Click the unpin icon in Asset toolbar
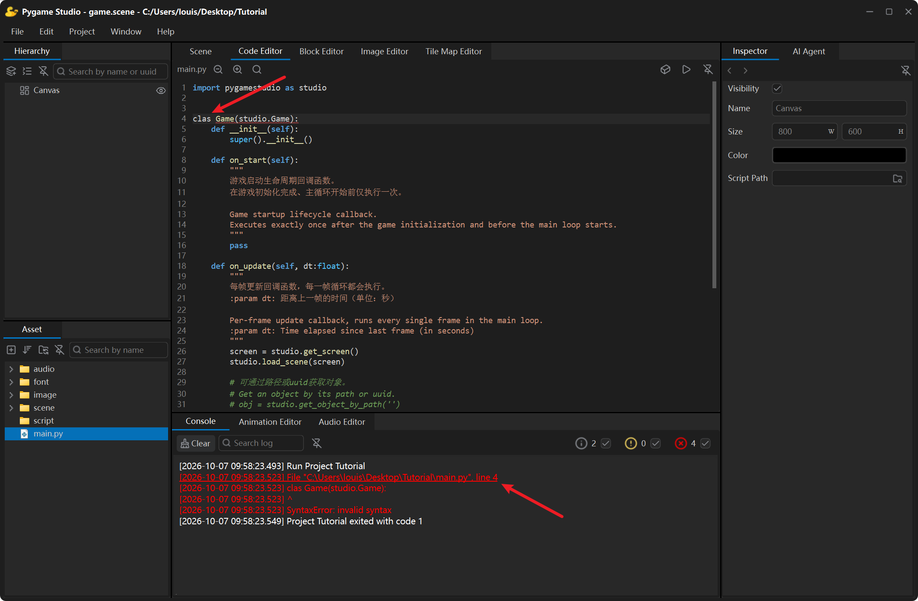Viewport: 918px width, 601px height. 59,350
